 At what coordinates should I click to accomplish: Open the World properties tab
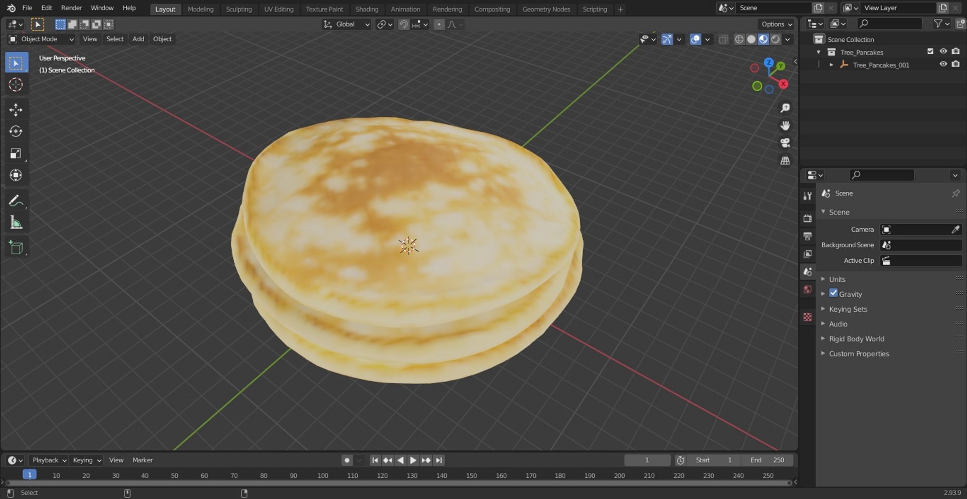[807, 290]
